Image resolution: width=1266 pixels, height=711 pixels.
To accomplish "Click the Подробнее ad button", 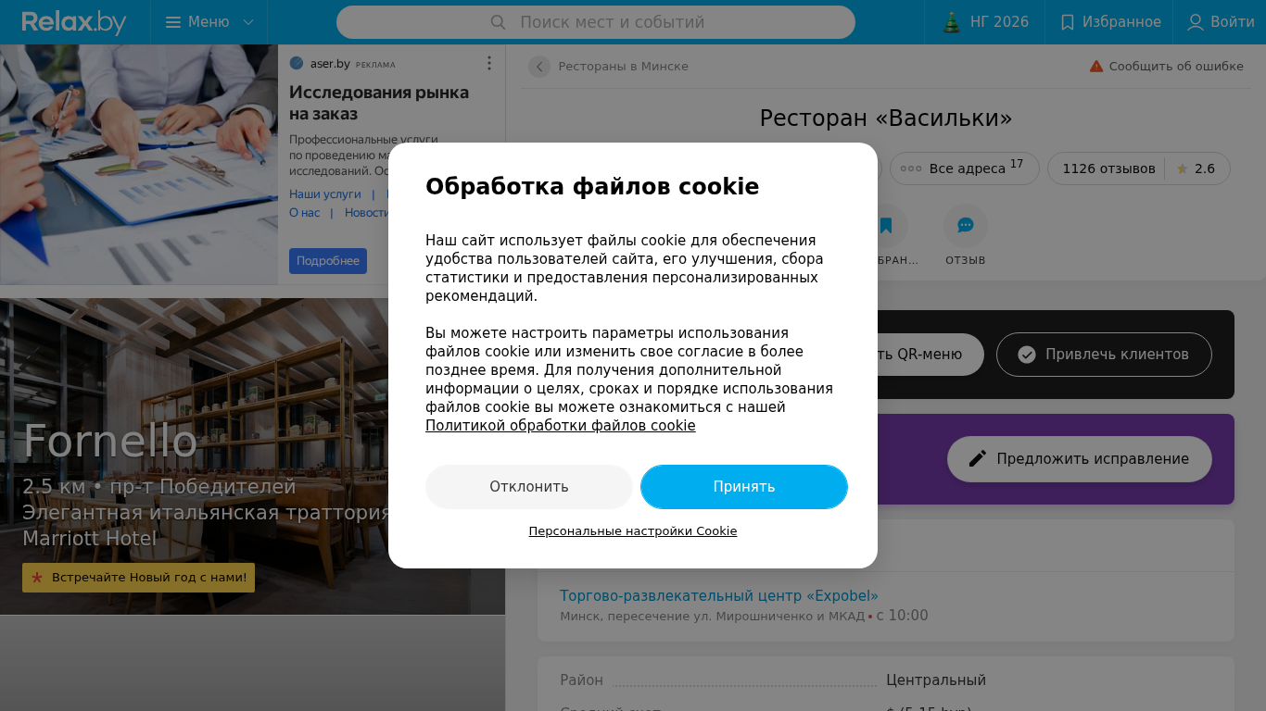I will click(x=328, y=261).
